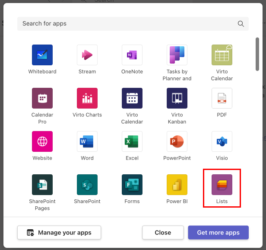Open Calendar Pro app
Screen dimensions: 266x250
tap(42, 98)
